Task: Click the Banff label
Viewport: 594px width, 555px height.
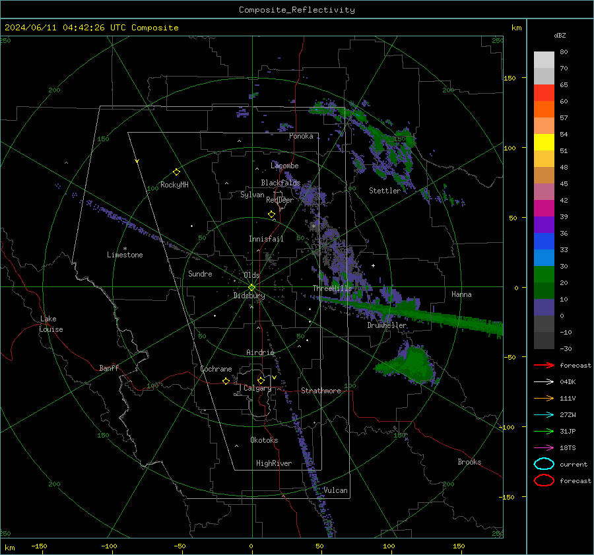Action: click(x=109, y=368)
